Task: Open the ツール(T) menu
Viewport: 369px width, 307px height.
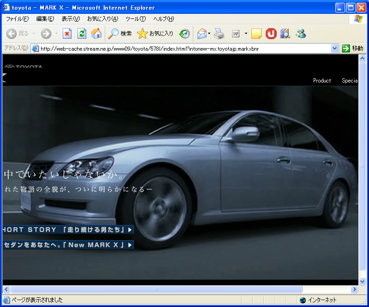Action: pyautogui.click(x=136, y=19)
